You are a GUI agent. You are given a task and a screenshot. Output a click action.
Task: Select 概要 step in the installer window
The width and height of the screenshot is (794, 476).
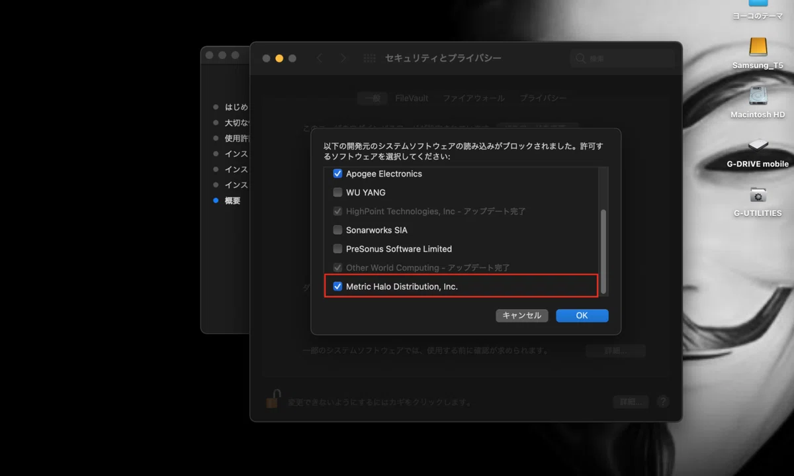(x=232, y=201)
